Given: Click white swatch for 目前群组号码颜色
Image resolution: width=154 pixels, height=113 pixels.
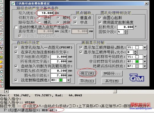Looking at the screenshot, I should click(137, 57).
